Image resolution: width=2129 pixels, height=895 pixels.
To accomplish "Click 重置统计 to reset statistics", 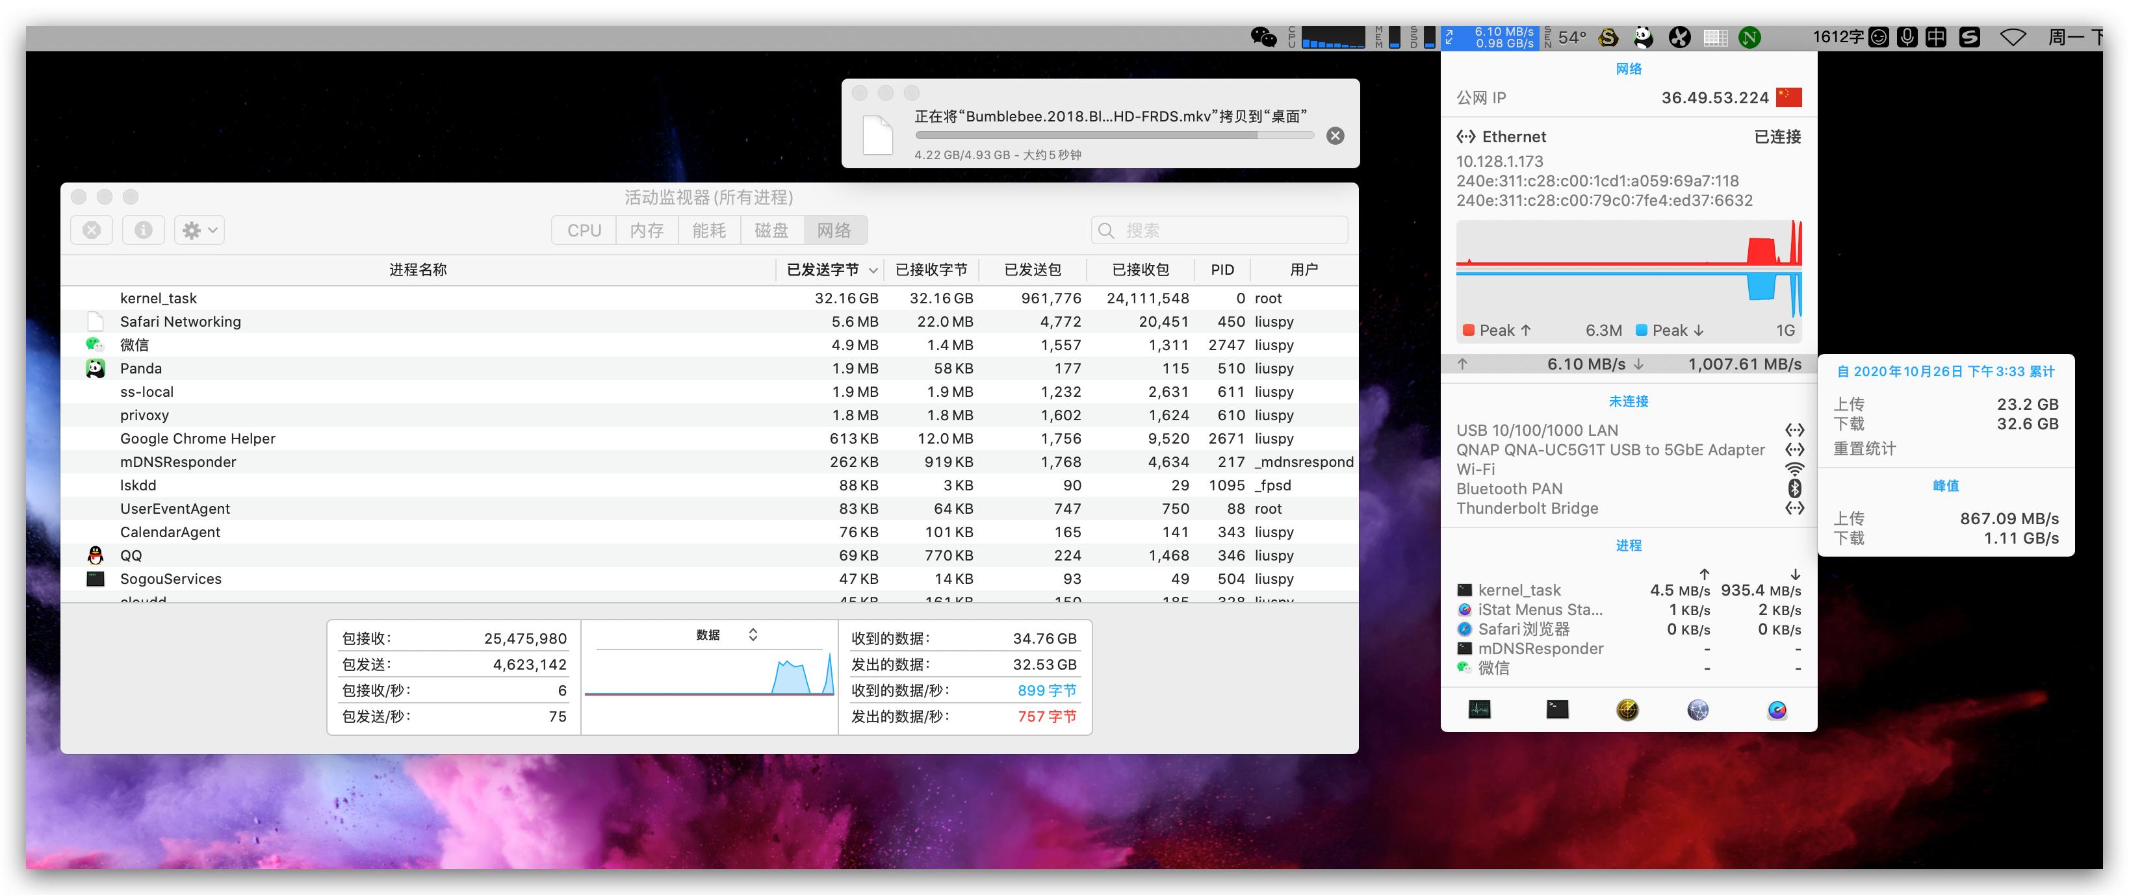I will tap(1864, 448).
